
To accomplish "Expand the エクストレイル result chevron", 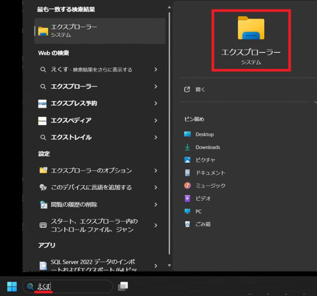I will click(x=156, y=138).
